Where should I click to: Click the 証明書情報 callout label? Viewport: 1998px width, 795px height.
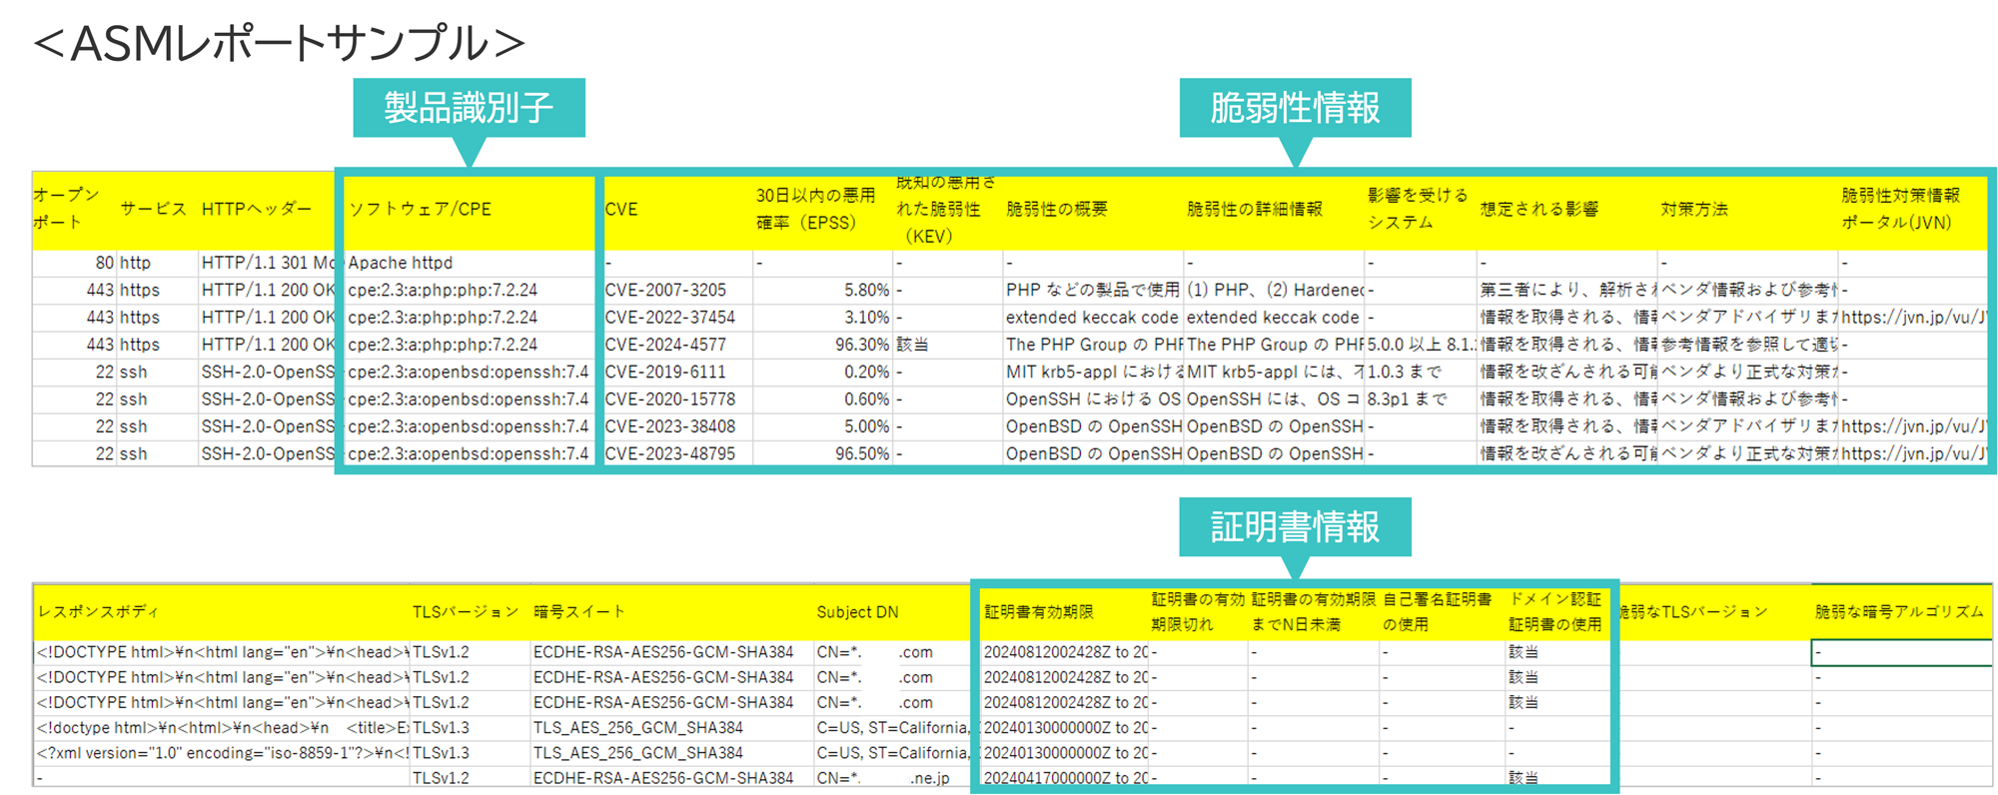tap(1295, 526)
